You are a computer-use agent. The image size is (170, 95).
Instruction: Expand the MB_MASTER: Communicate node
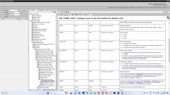(40, 83)
